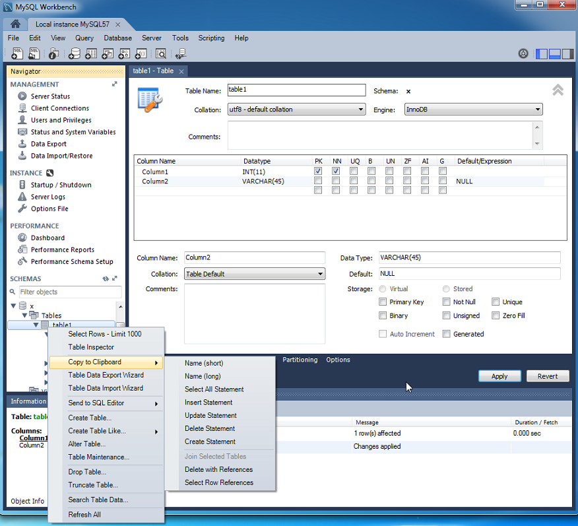Check the Unique option
578x526 pixels.
496,302
